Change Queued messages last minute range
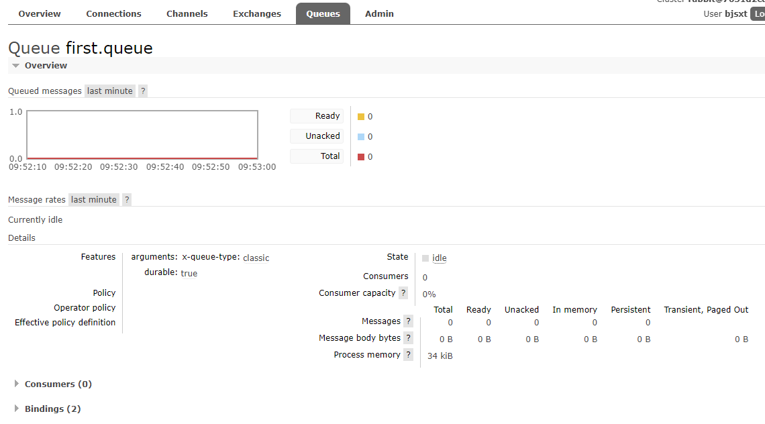Screen dimensions: 765x424 (110, 91)
